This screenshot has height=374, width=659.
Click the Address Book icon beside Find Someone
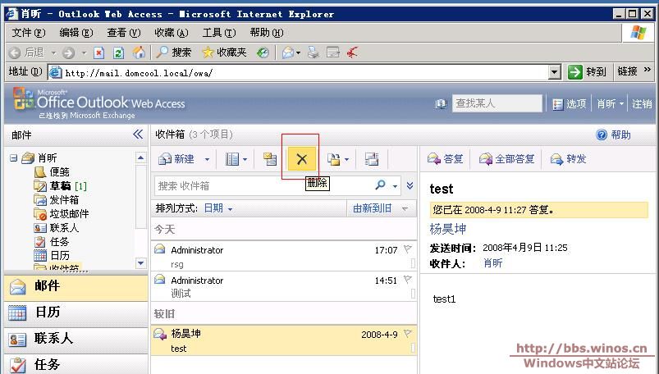[x=441, y=104]
